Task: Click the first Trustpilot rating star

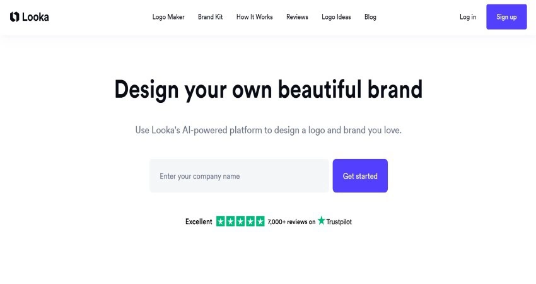Action: click(x=221, y=222)
